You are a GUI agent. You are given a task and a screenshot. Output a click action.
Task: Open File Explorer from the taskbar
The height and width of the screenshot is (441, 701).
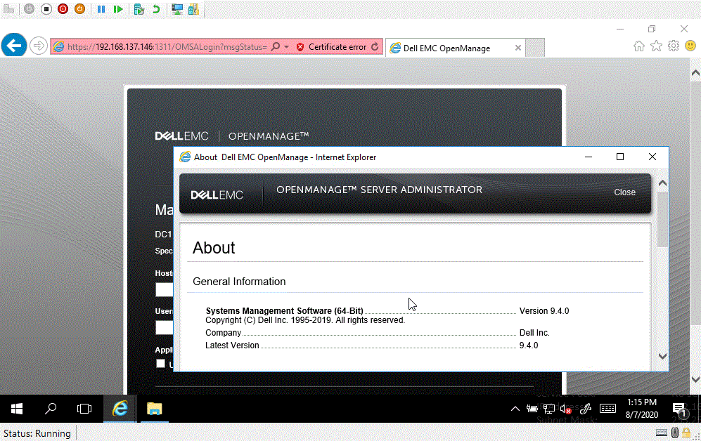coord(154,408)
